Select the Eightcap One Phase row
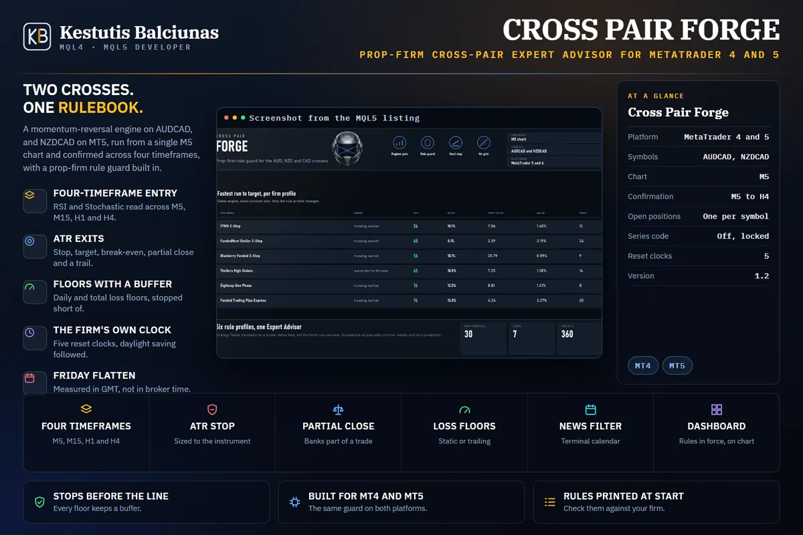Screen dimensions: 803x535 pos(409,286)
